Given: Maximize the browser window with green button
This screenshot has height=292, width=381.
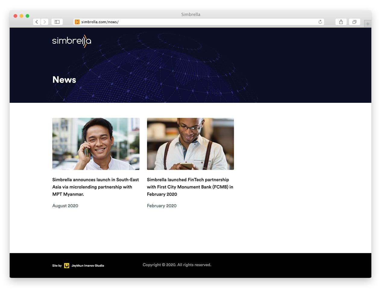Looking at the screenshot, I should click(27, 16).
